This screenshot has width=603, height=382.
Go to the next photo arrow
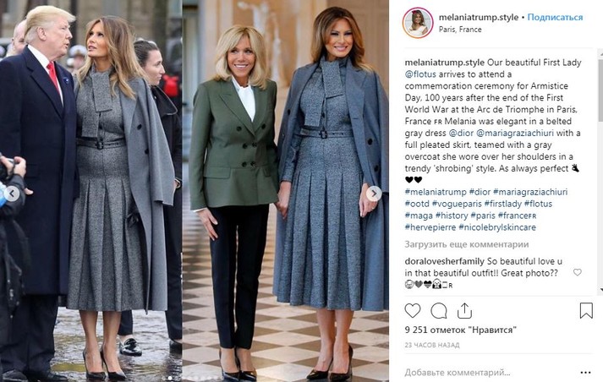374,194
